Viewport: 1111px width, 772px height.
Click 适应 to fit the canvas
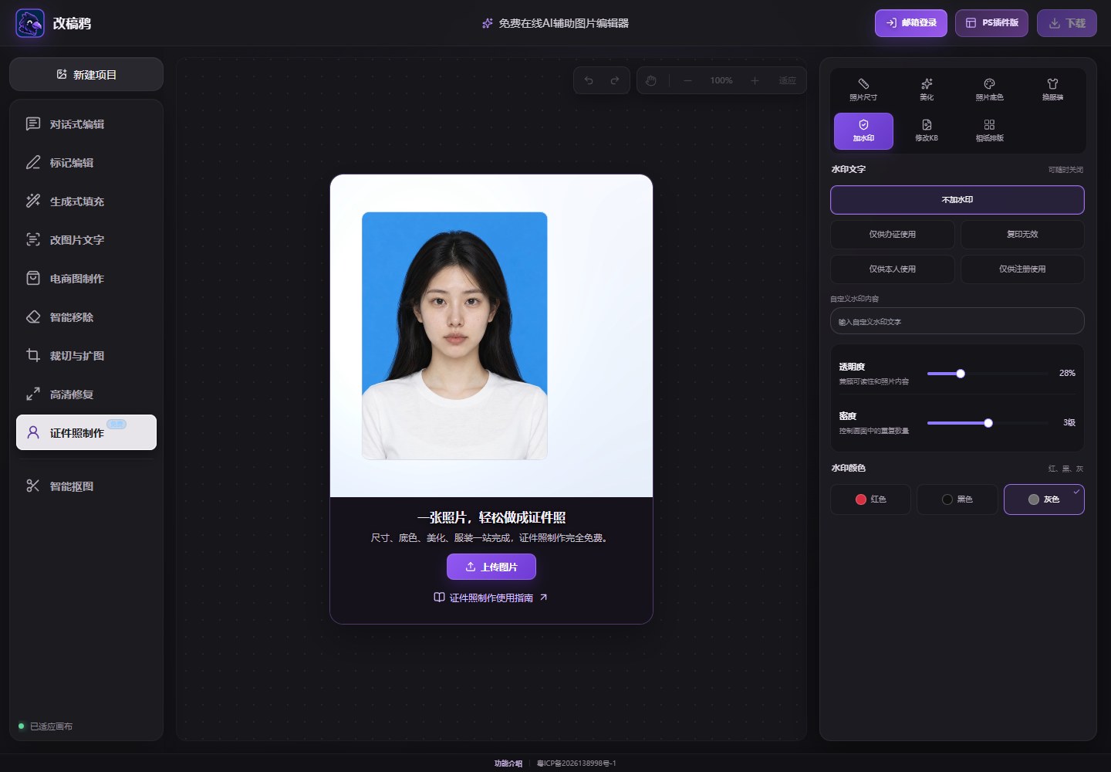[788, 80]
